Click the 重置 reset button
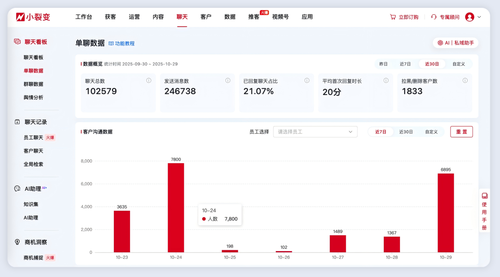The width and height of the screenshot is (500, 277). click(461, 132)
